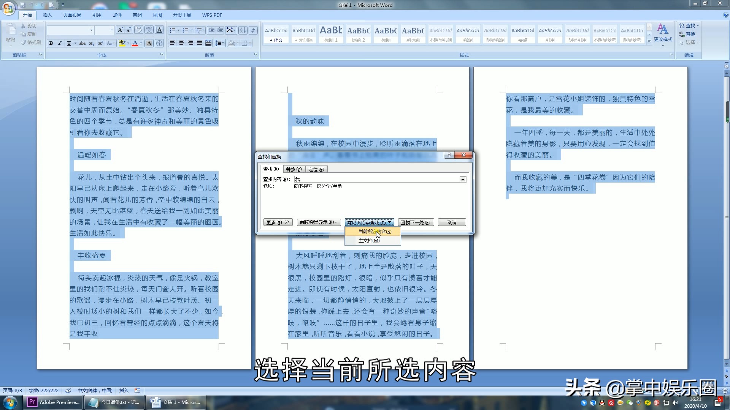Open Adobe Premiere from the taskbar
730x410 pixels.
[53, 402]
